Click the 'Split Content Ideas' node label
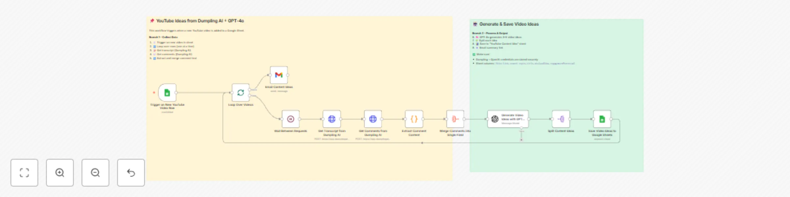The image size is (790, 197). point(561,131)
